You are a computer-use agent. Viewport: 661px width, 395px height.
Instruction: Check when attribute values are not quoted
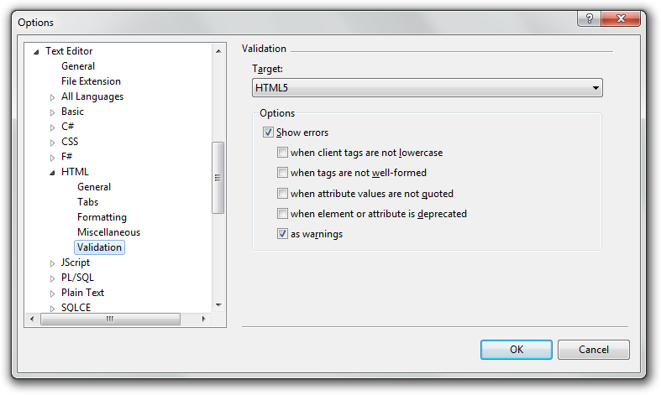pyautogui.click(x=283, y=194)
